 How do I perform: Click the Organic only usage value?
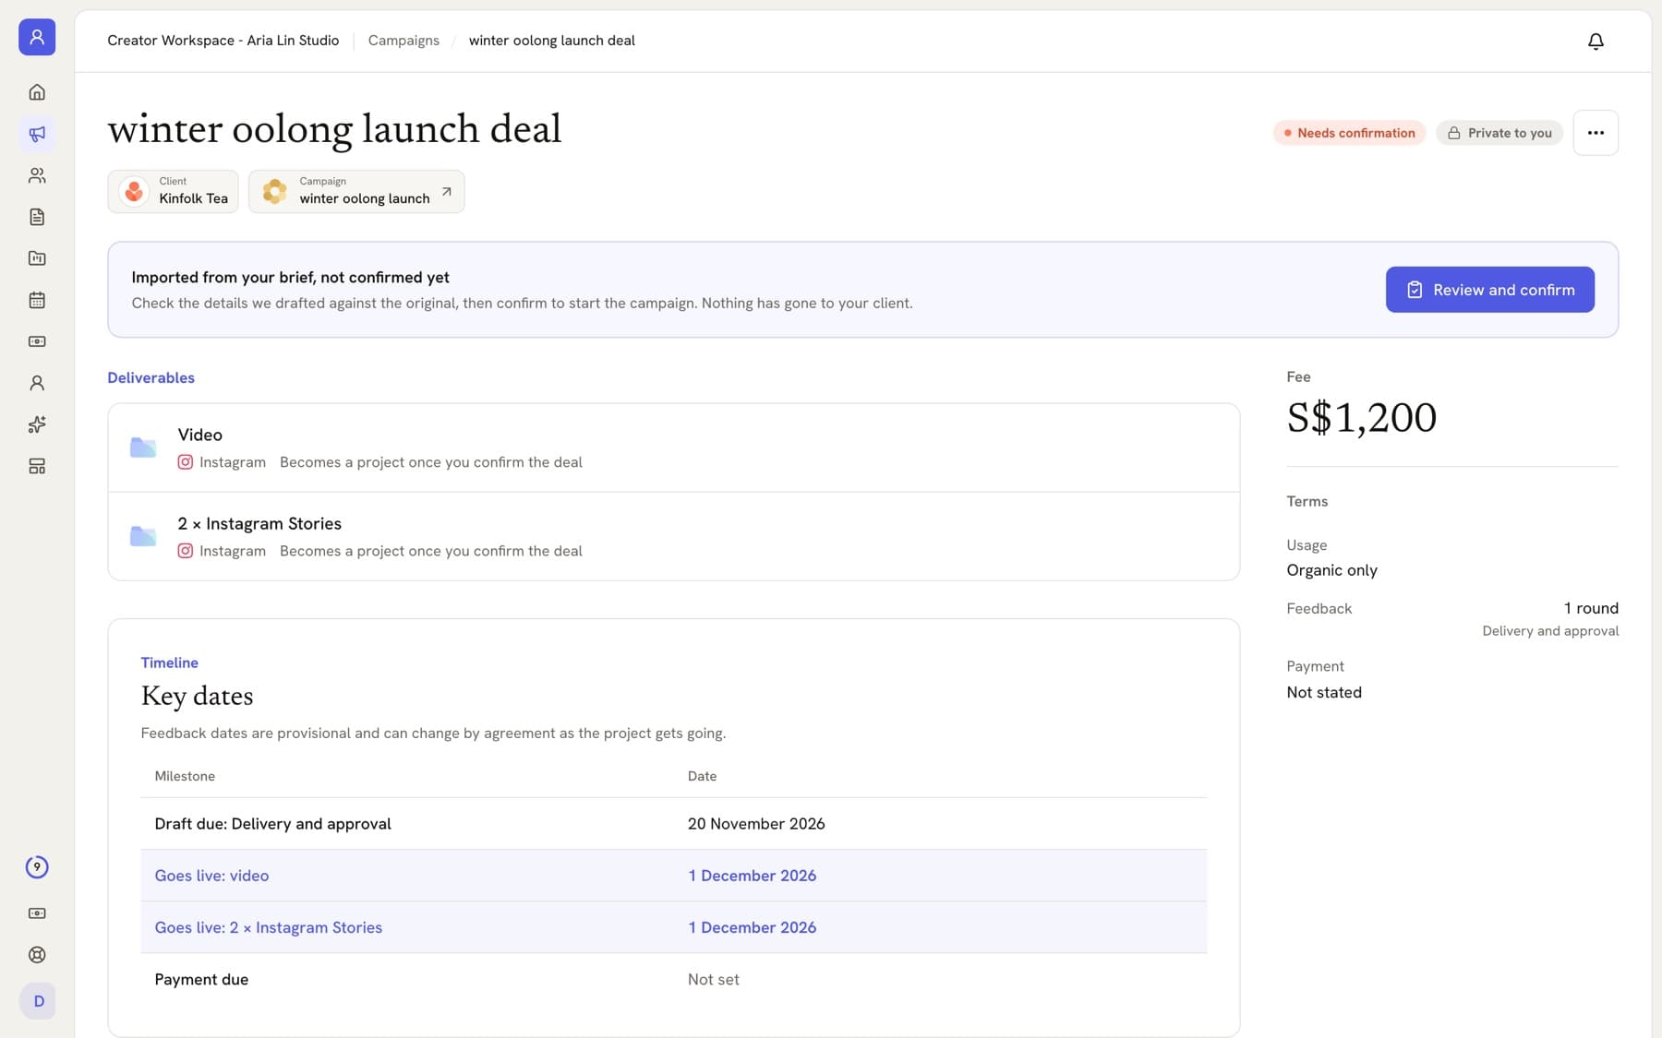point(1331,570)
